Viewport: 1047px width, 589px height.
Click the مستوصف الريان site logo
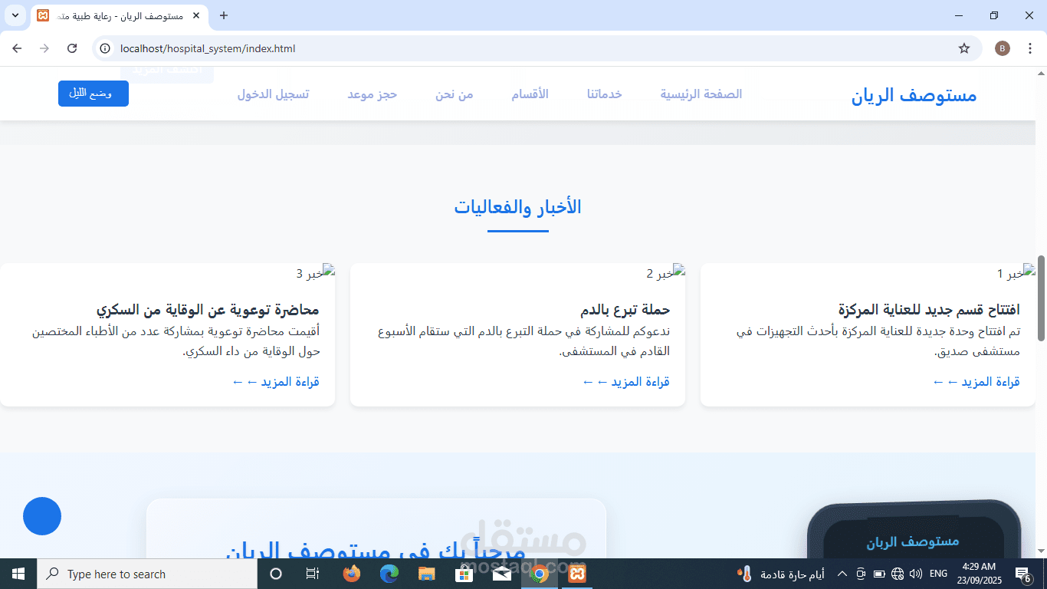coord(914,95)
